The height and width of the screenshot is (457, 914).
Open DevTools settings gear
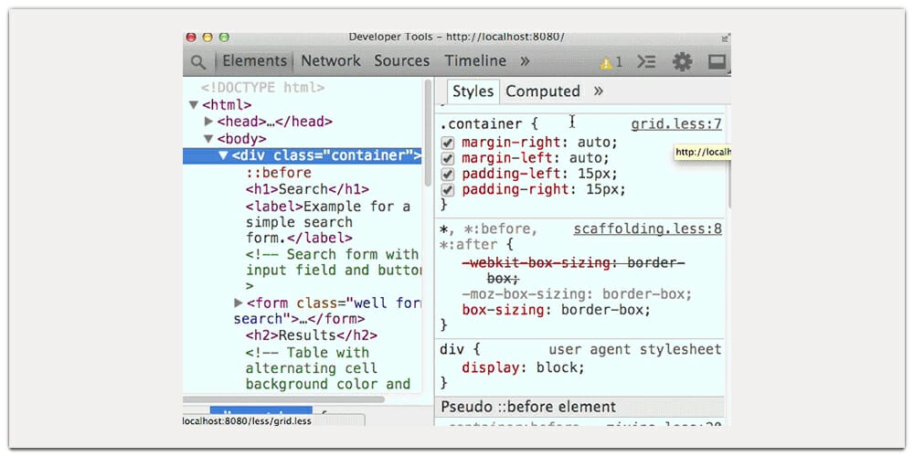[x=682, y=61]
